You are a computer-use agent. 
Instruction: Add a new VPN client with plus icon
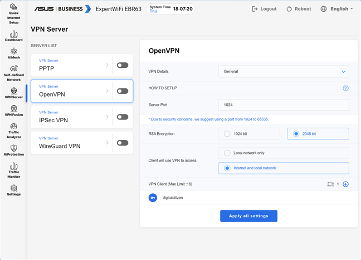345,184
